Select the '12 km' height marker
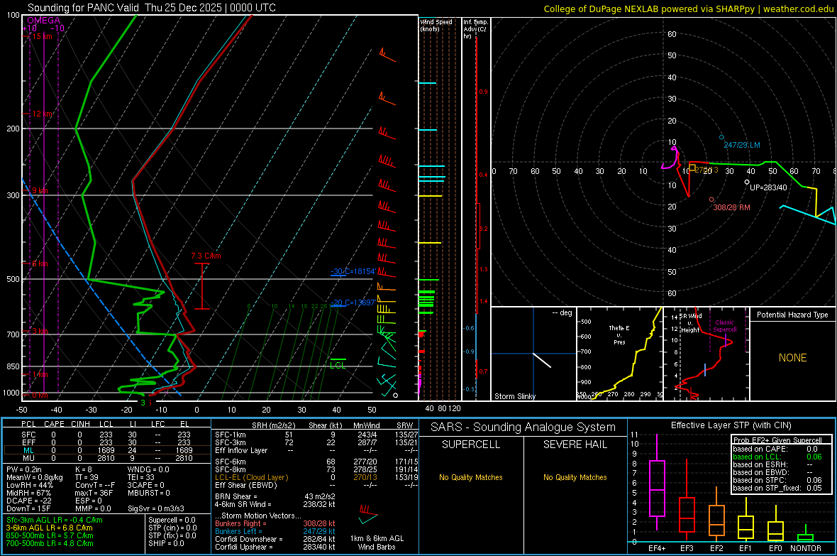The height and width of the screenshot is (556, 837). 42,114
